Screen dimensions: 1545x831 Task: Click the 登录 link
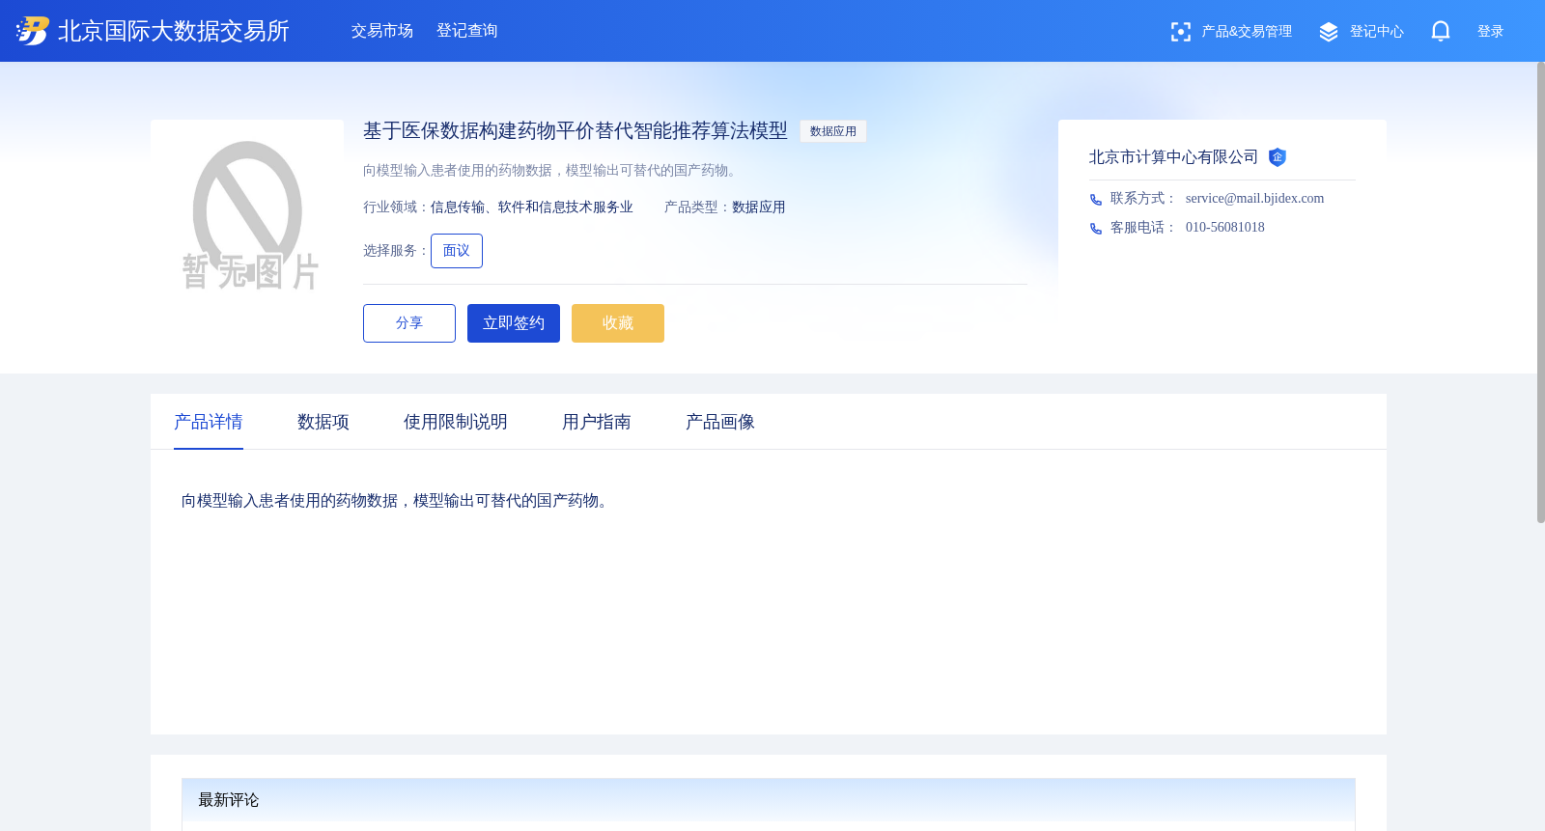pos(1491,32)
